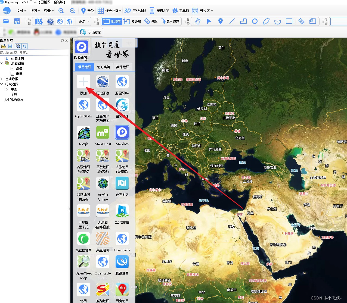This screenshot has width=347, height=303.
Task: Click the open folder icon in toolbar
Action: point(6,21)
